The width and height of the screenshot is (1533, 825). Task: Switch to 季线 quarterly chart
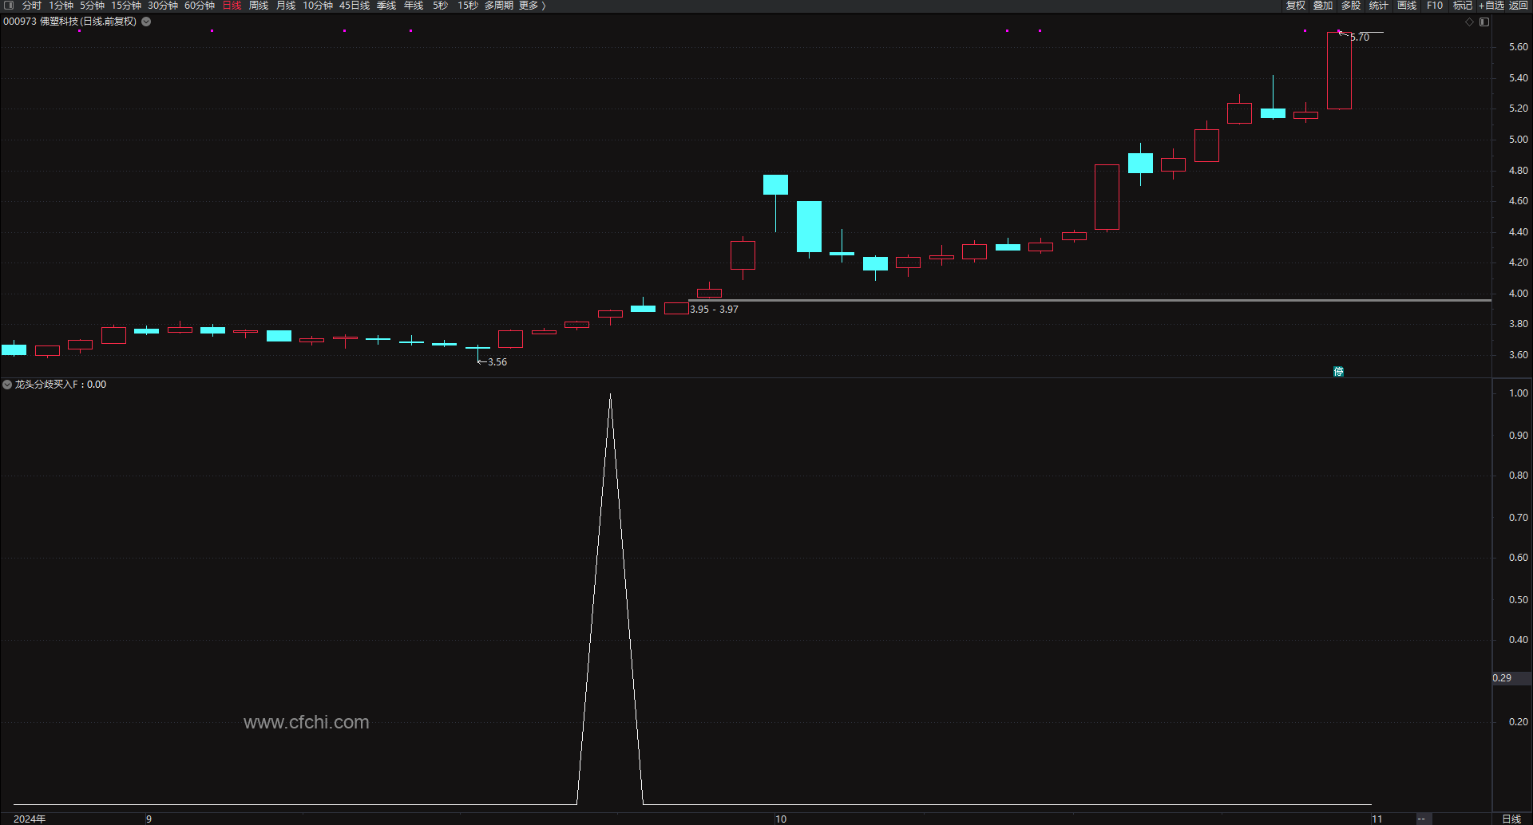click(386, 6)
